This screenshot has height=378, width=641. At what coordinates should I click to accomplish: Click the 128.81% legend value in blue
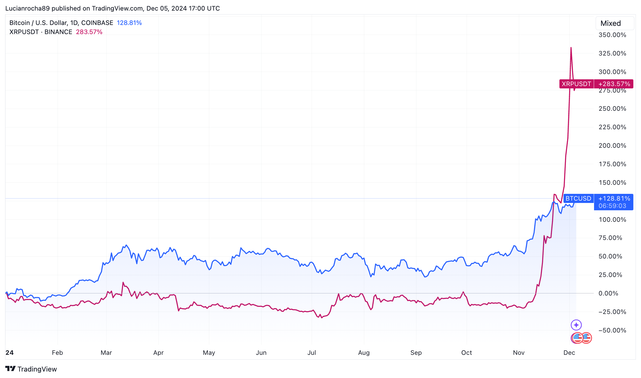point(129,23)
